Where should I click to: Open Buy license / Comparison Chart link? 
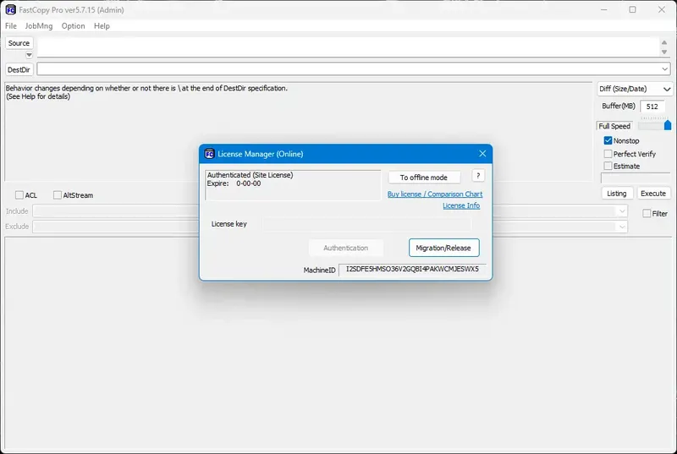click(435, 194)
